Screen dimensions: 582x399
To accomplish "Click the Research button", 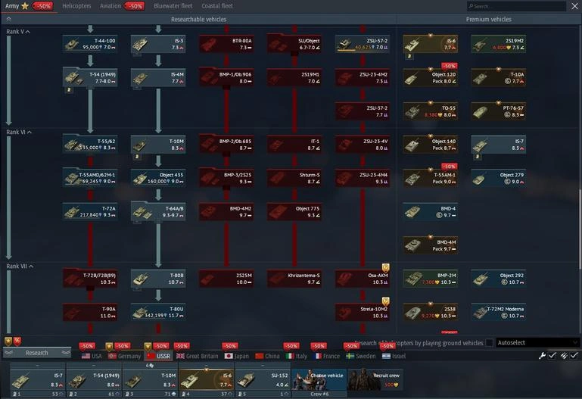I will click(x=37, y=353).
